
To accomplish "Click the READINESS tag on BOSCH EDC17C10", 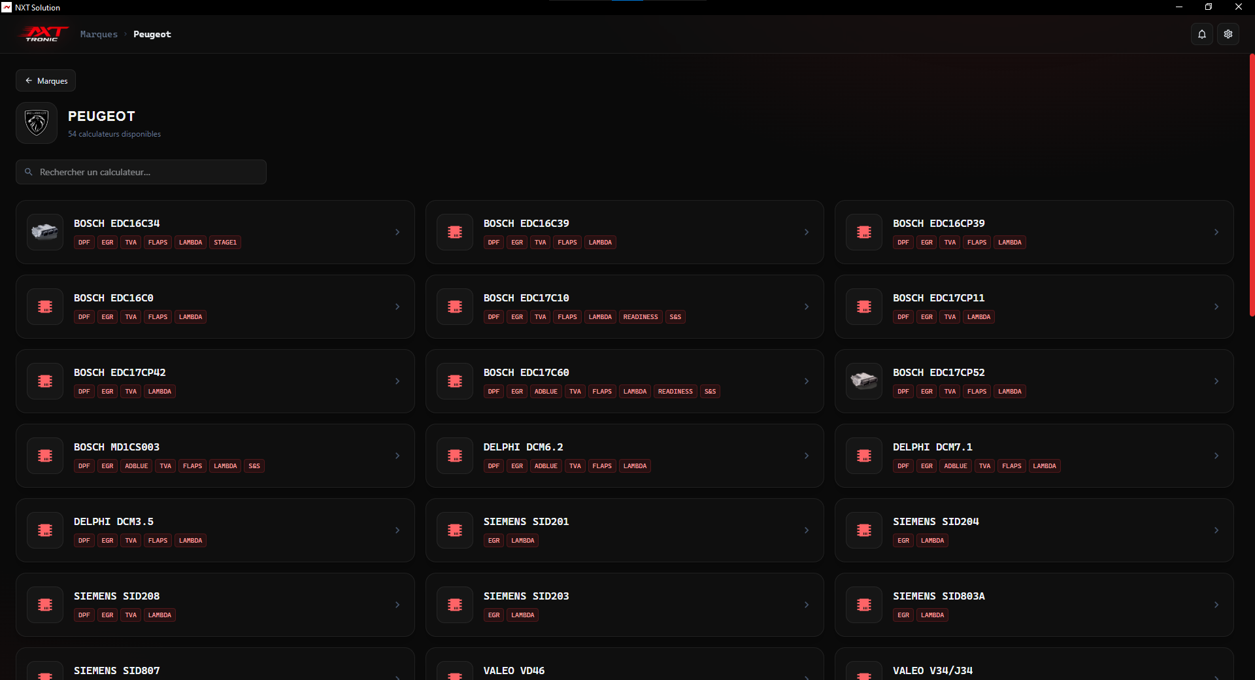I will coord(641,317).
